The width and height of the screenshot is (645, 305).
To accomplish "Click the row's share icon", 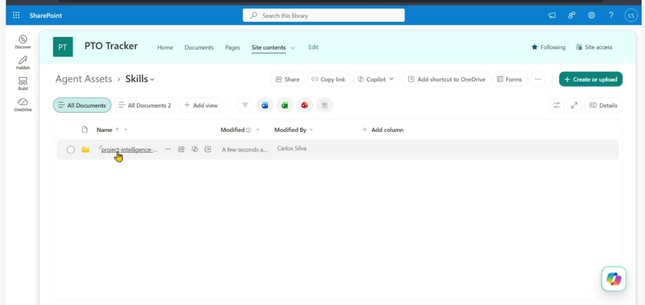I will [181, 150].
